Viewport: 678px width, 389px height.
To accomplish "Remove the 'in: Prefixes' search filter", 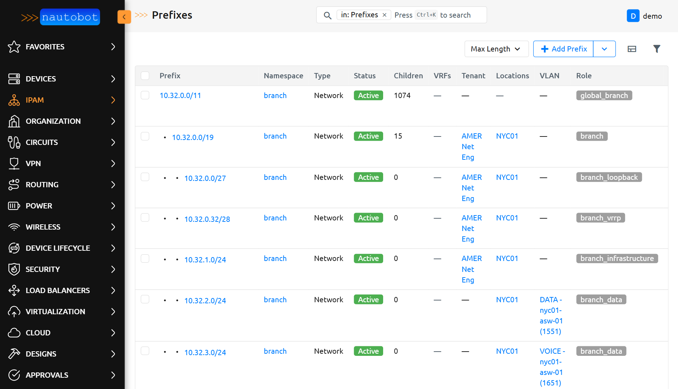I will pos(385,15).
